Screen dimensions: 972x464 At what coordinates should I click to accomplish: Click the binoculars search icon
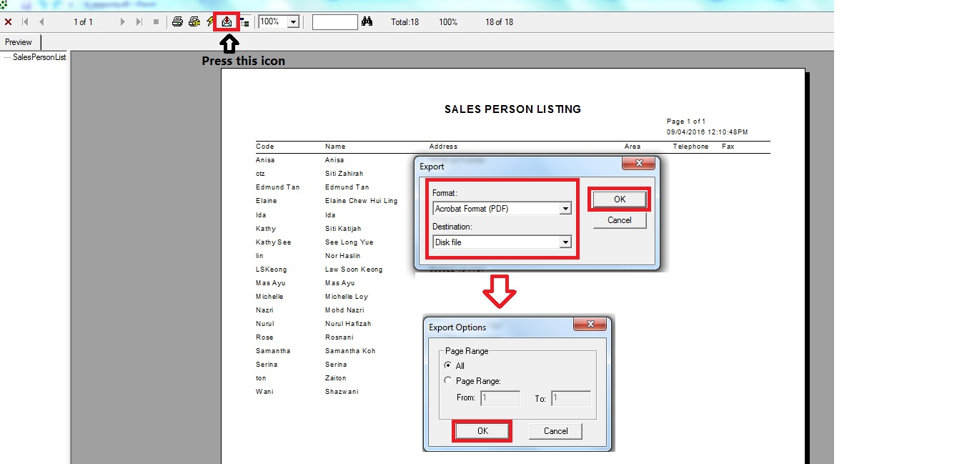[367, 21]
